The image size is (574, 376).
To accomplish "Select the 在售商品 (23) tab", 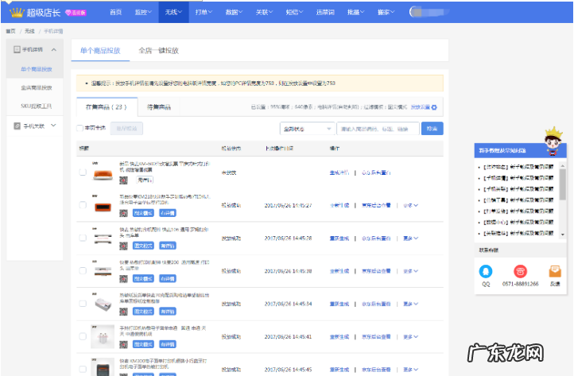I will pyautogui.click(x=107, y=107).
